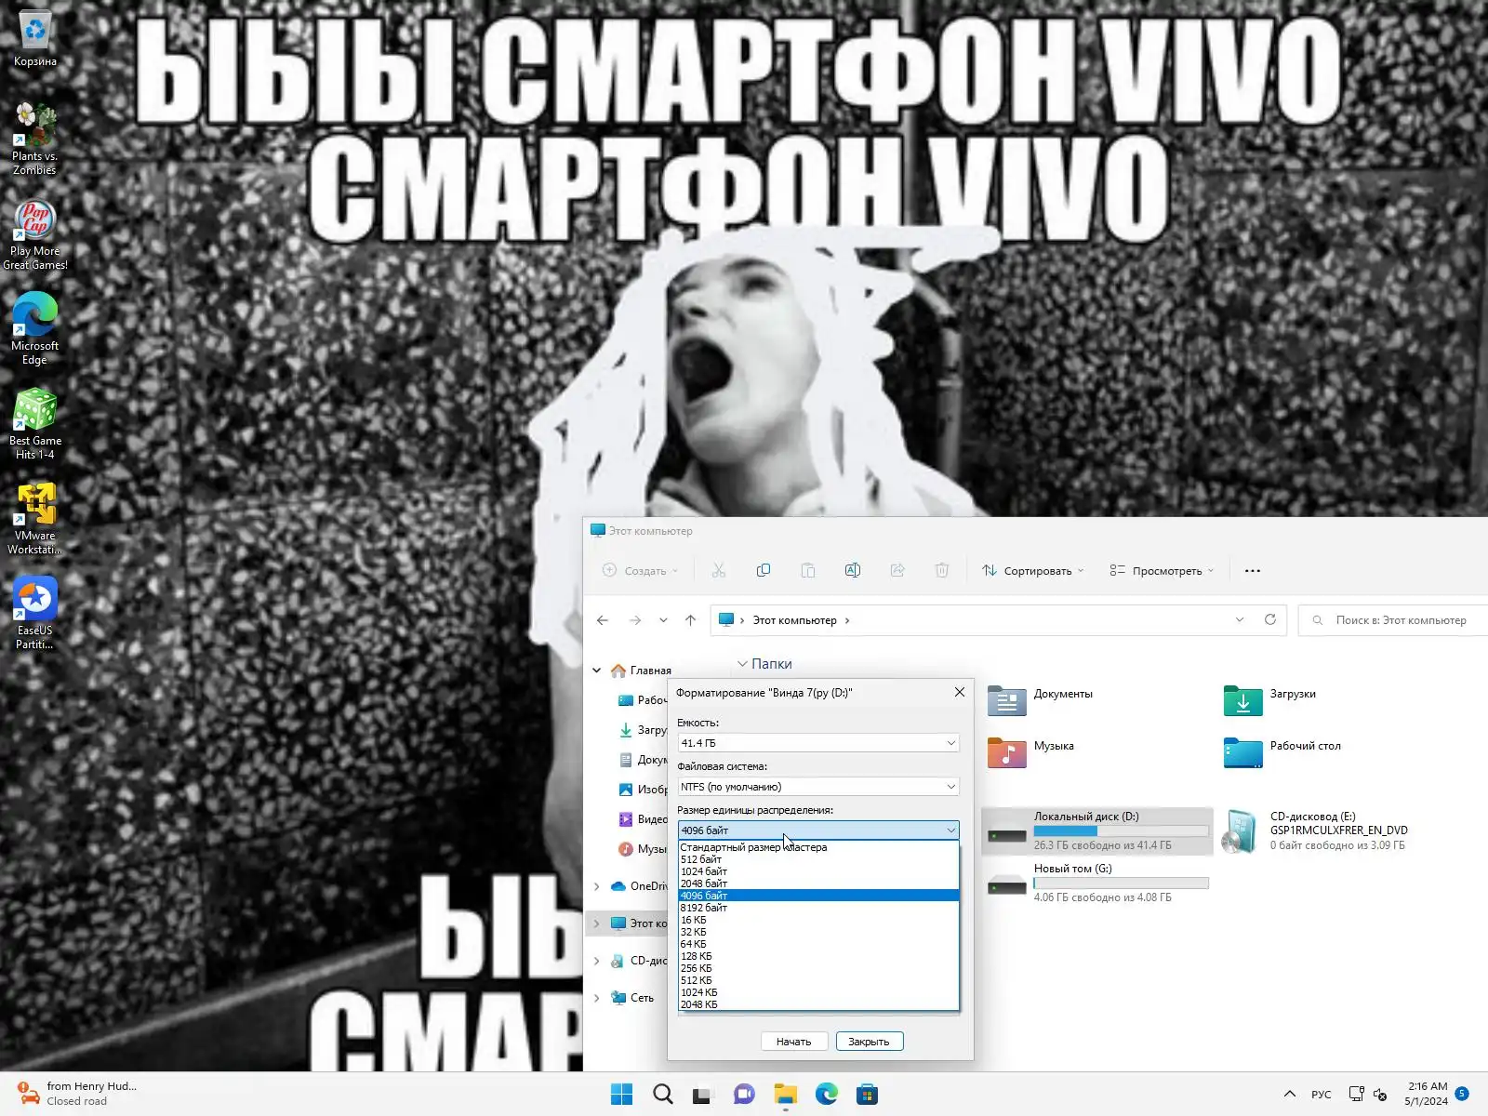Open address bar history dropdown chevron
The image size is (1488, 1116).
click(x=1240, y=619)
